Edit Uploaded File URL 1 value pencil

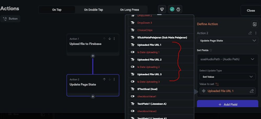coord(252,91)
